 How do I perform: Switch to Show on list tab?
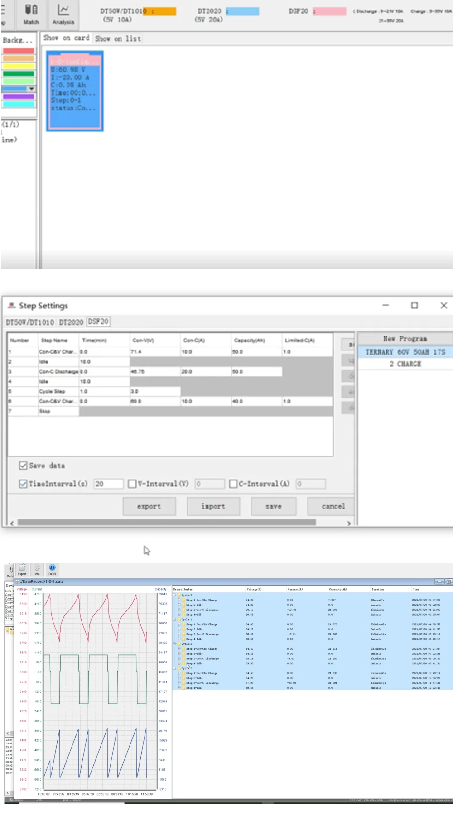tap(118, 38)
